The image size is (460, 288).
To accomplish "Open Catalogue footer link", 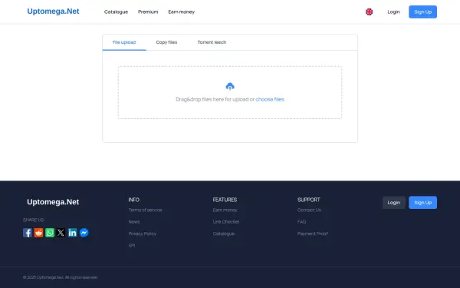I will tap(224, 233).
